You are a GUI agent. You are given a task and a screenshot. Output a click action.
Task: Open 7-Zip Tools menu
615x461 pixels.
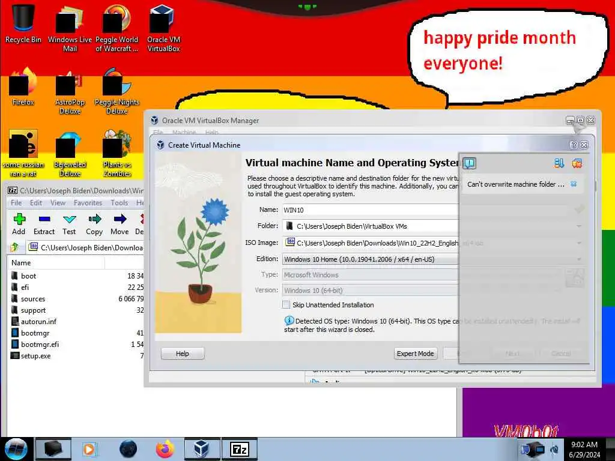point(120,203)
